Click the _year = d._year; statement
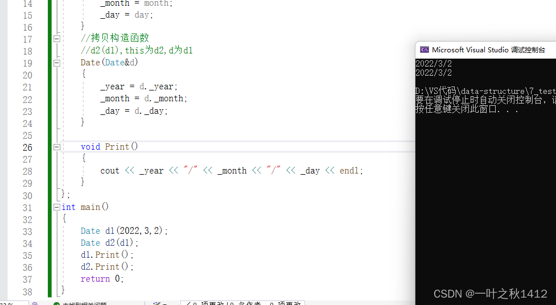 pos(139,86)
